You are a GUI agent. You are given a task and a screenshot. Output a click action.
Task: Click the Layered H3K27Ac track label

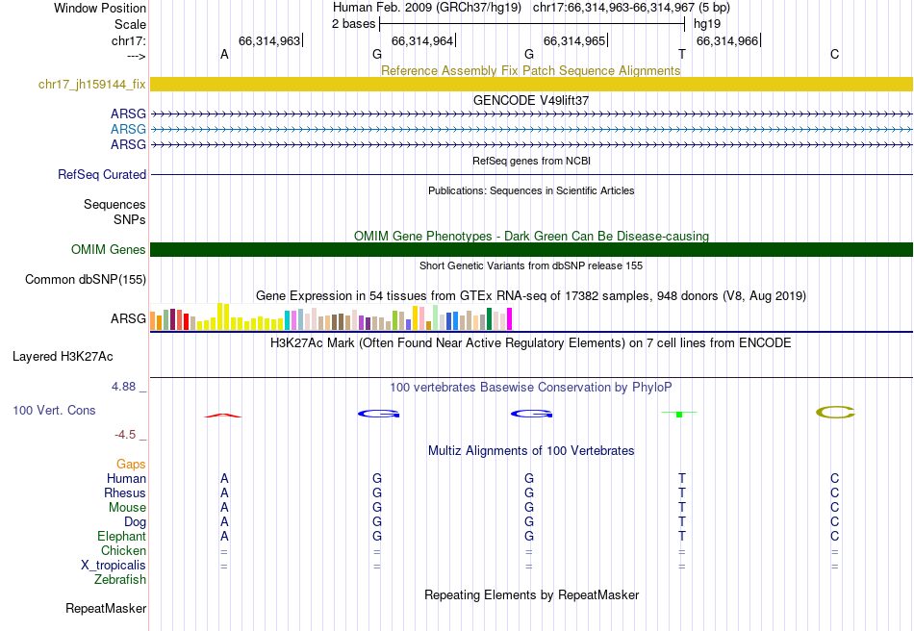click(63, 356)
